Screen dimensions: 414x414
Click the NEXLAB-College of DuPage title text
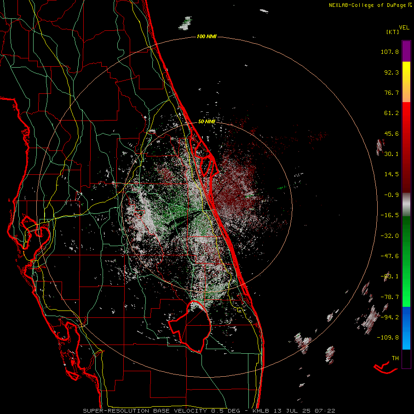pos(368,5)
